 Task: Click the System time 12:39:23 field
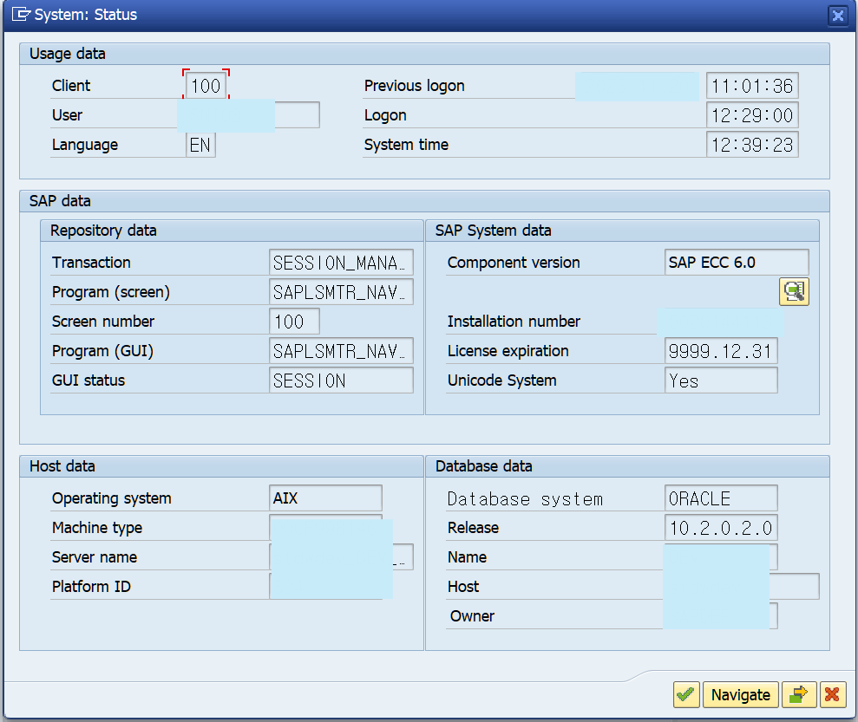point(752,145)
